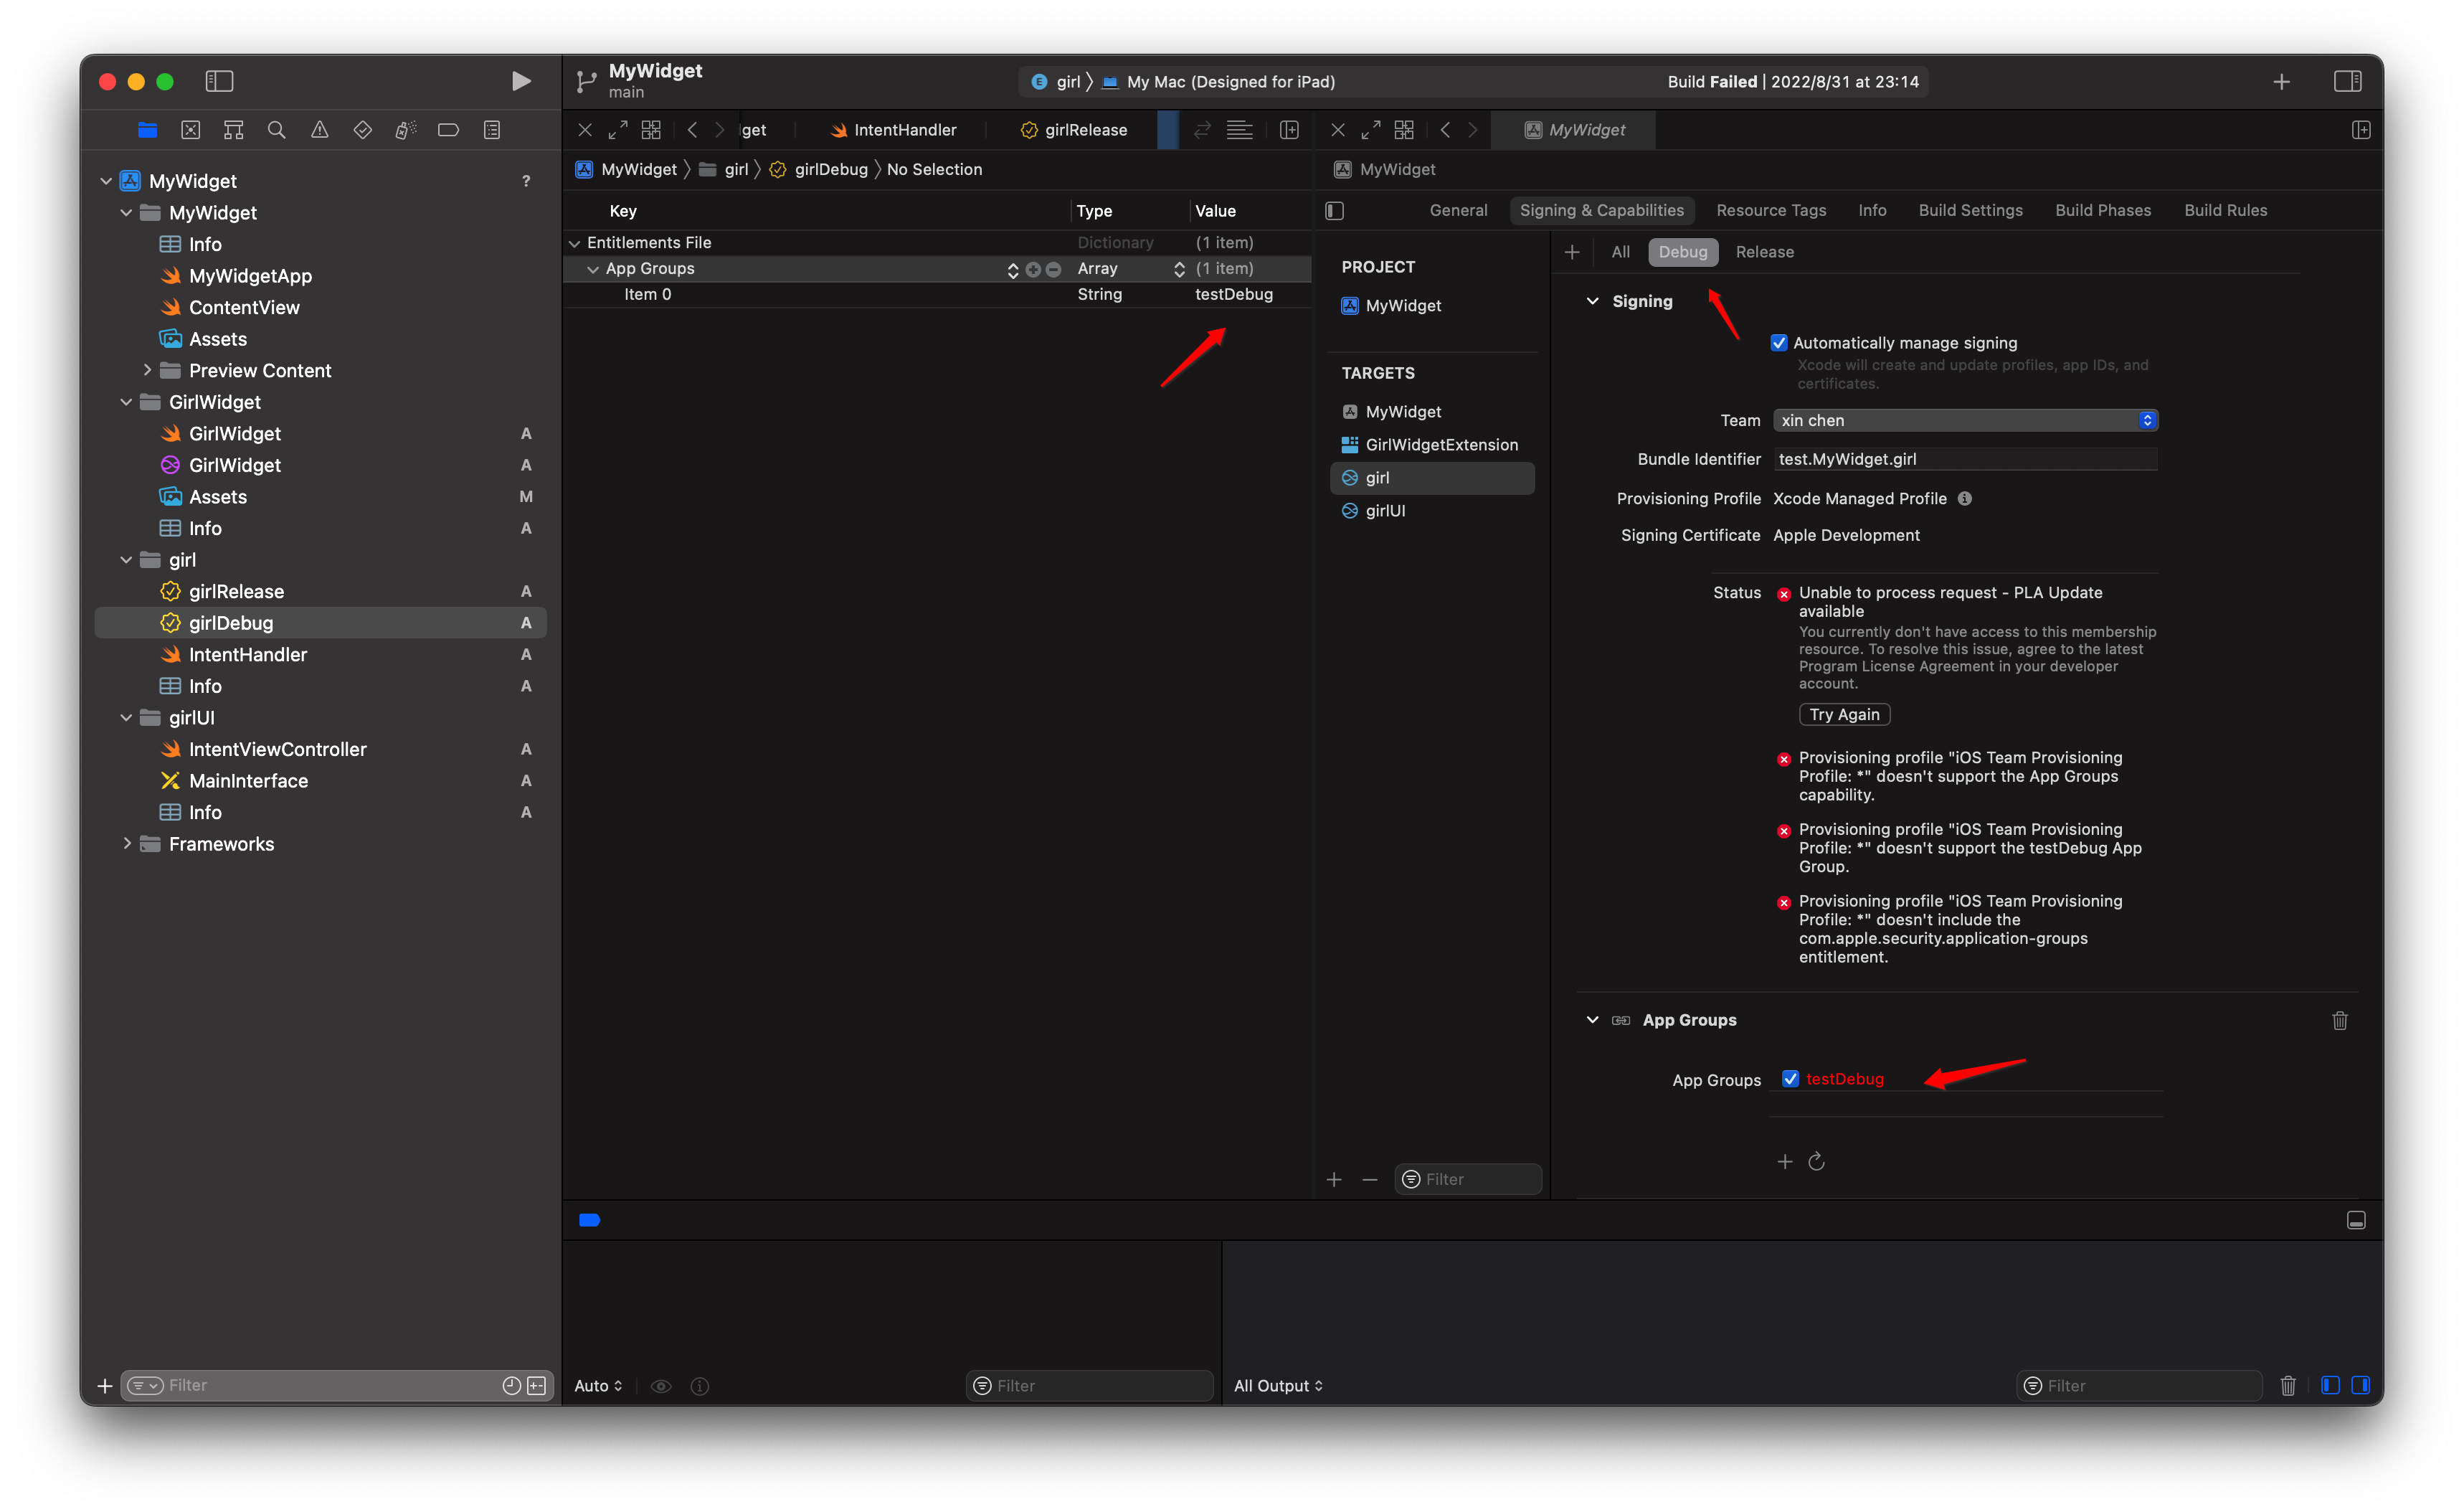The width and height of the screenshot is (2464, 1512).
Task: Open the Auto variables scope dropdown
Action: (598, 1385)
